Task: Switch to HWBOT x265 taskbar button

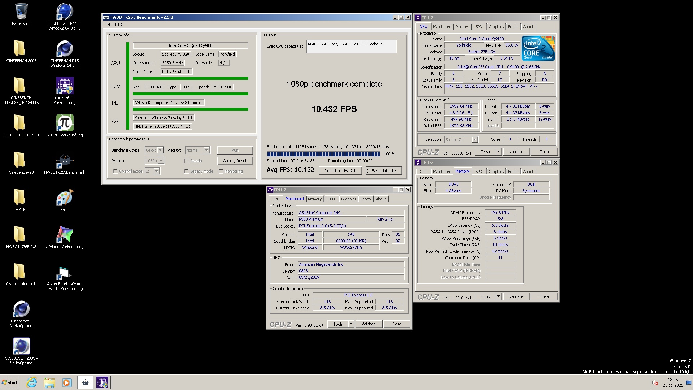Action: click(x=85, y=382)
